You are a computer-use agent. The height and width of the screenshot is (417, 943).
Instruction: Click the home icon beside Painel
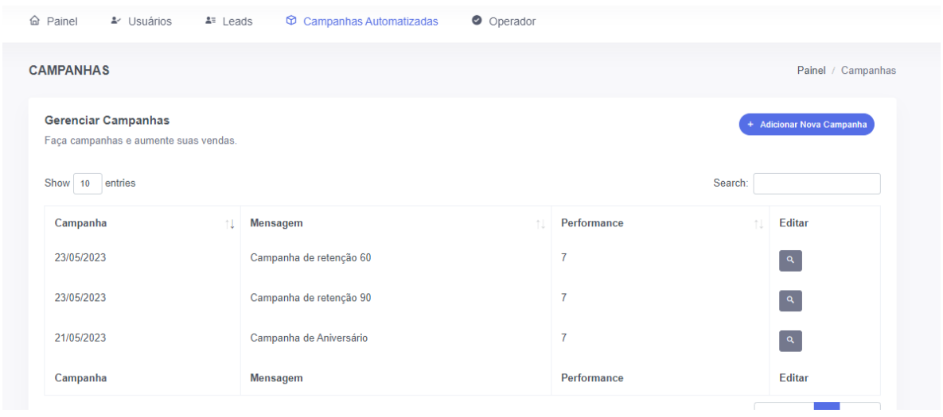coord(34,21)
